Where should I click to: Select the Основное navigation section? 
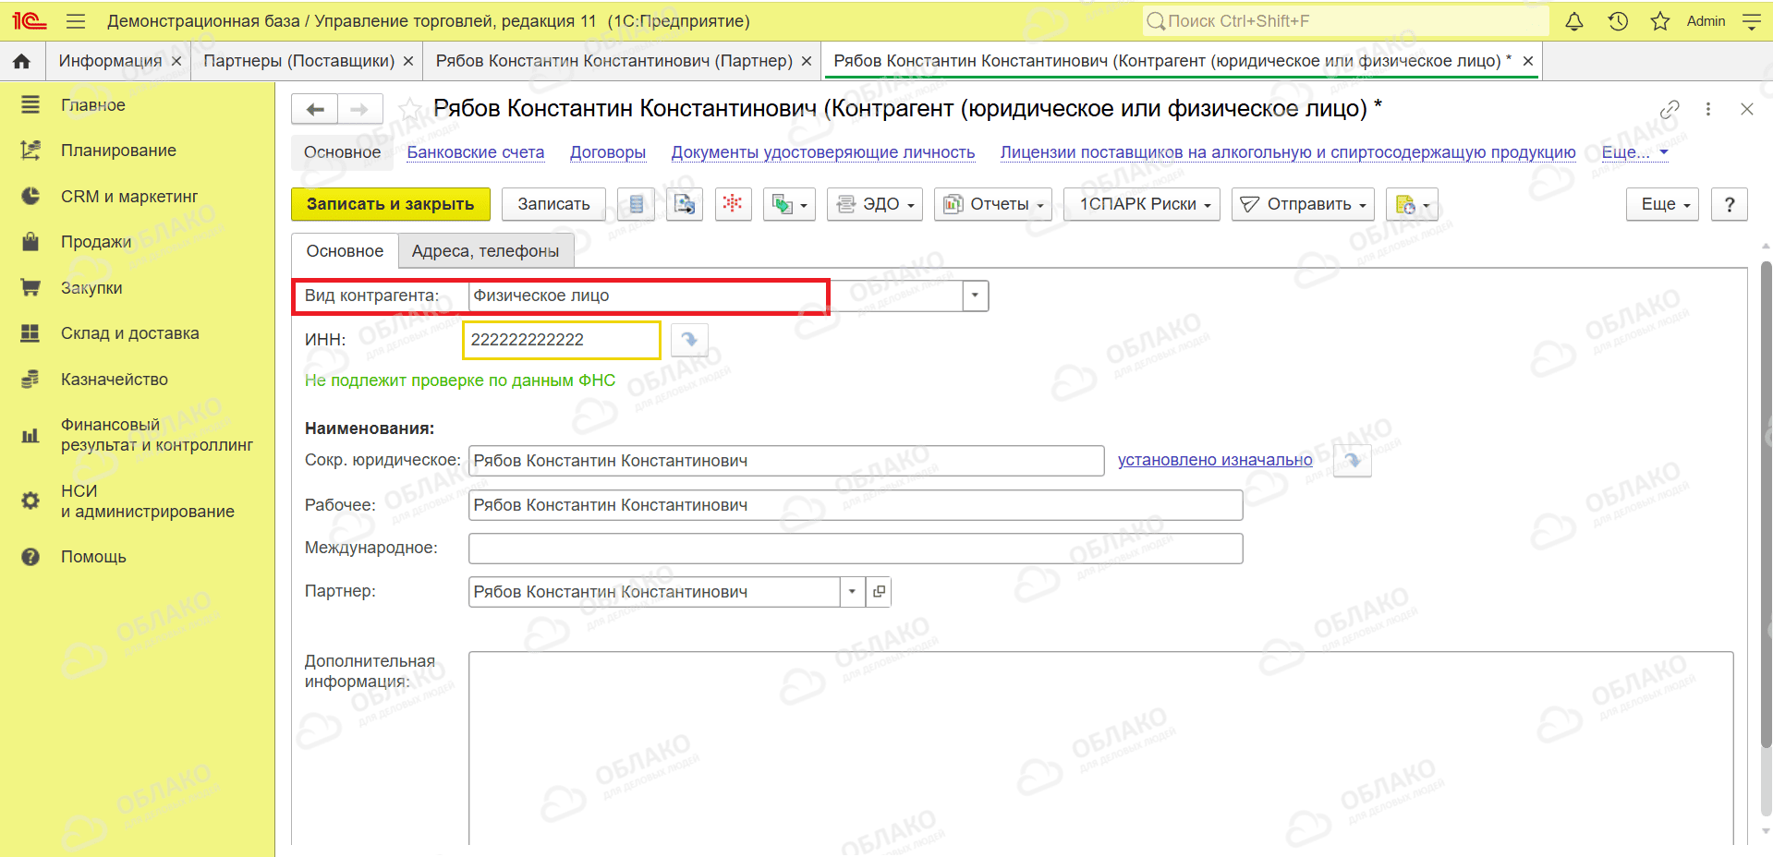click(342, 152)
